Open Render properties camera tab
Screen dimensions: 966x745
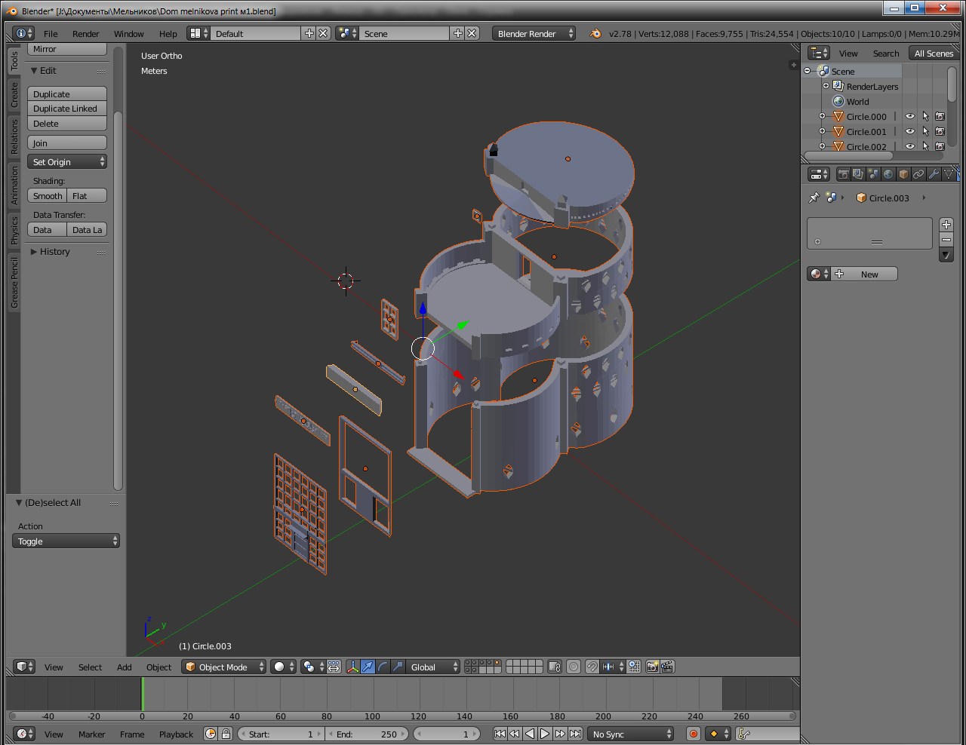pos(844,174)
